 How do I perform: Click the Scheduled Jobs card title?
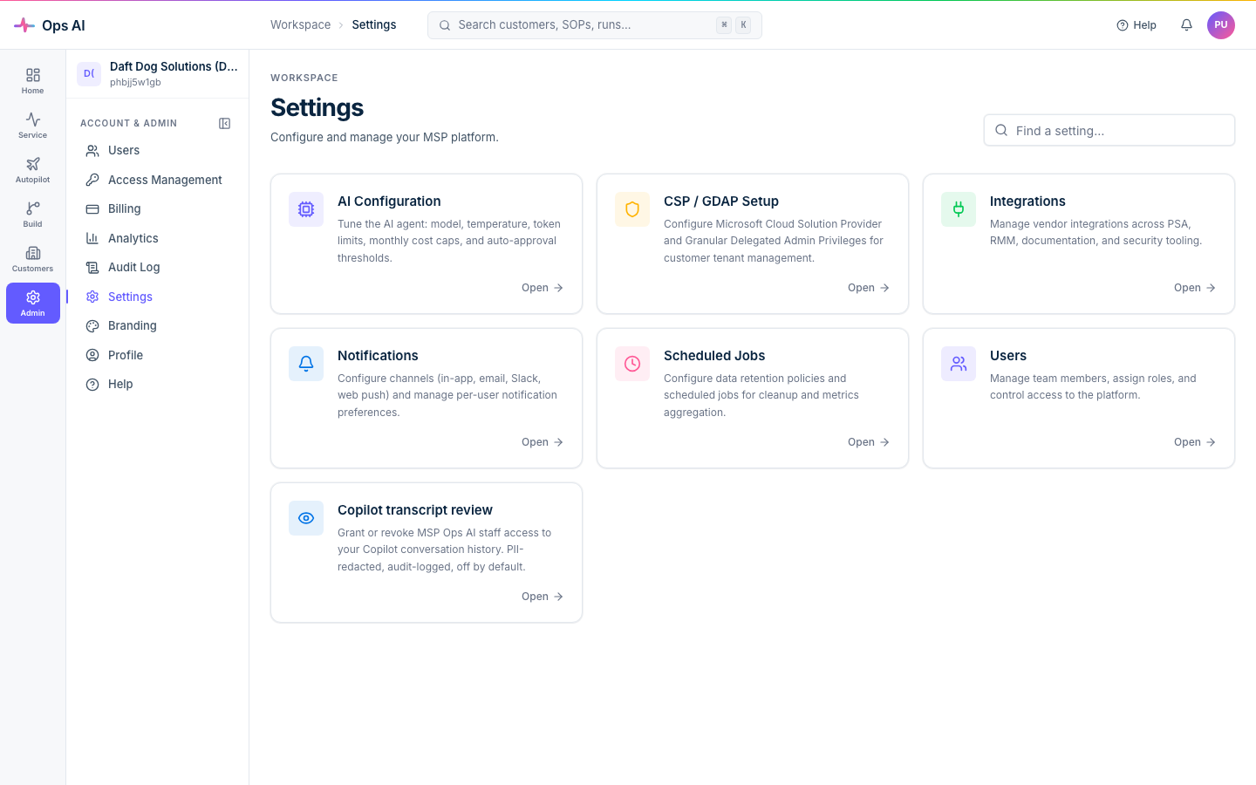click(x=714, y=356)
